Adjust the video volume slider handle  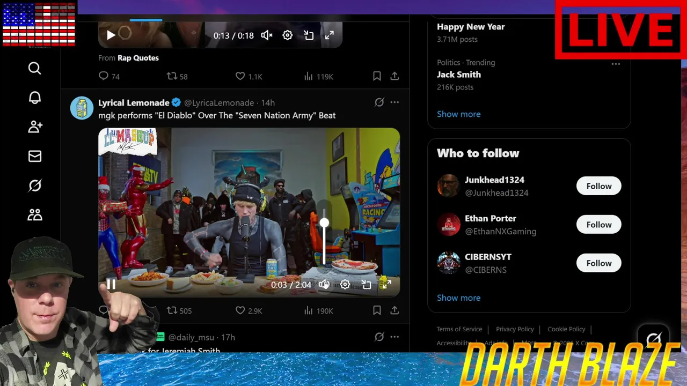coord(324,222)
